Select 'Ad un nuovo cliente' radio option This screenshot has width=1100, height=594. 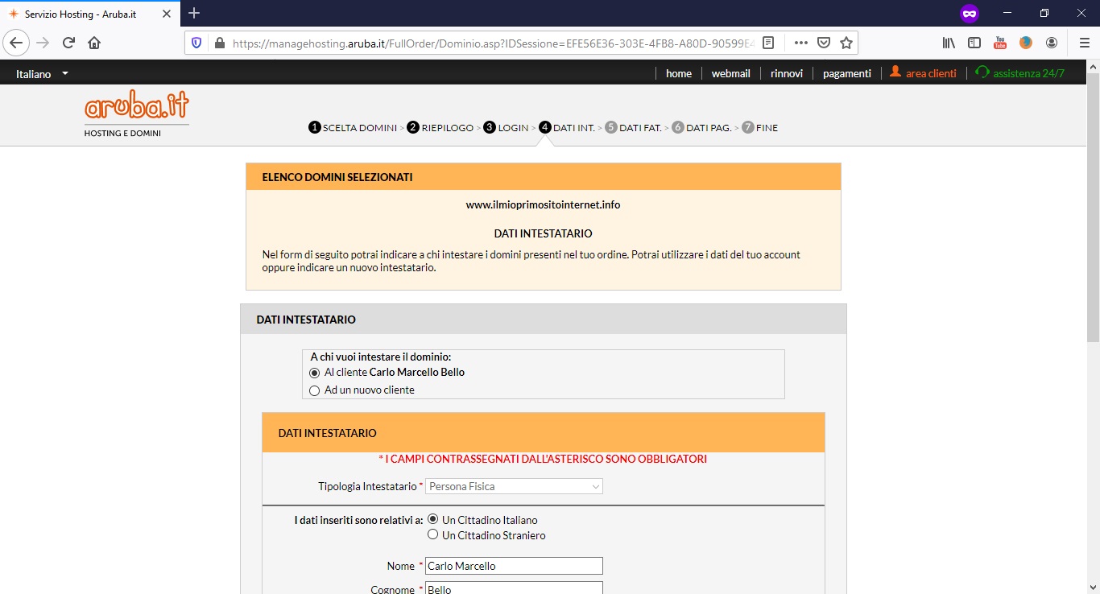point(315,390)
